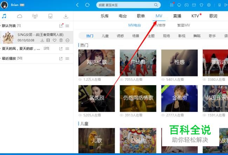Open the 动画片 MV channel thumbnail
The image size is (228, 155).
(x=138, y=141)
